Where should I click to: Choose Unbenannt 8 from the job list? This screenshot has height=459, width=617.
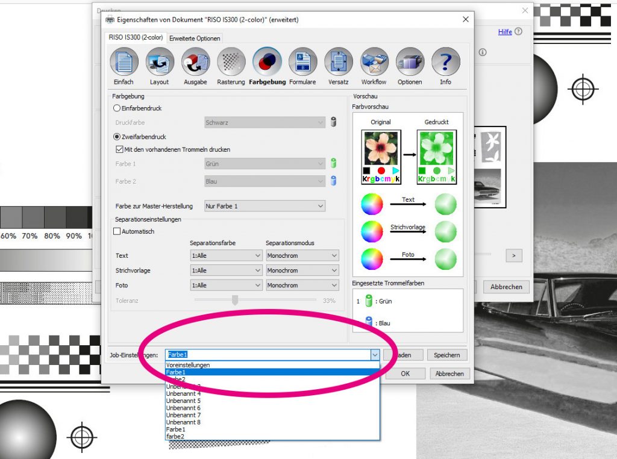pyautogui.click(x=272, y=422)
